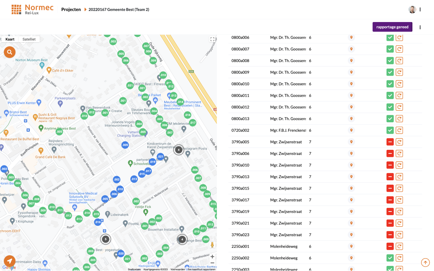Select row text 2250a001
Screen dimensions: 434x271
(x=240, y=246)
